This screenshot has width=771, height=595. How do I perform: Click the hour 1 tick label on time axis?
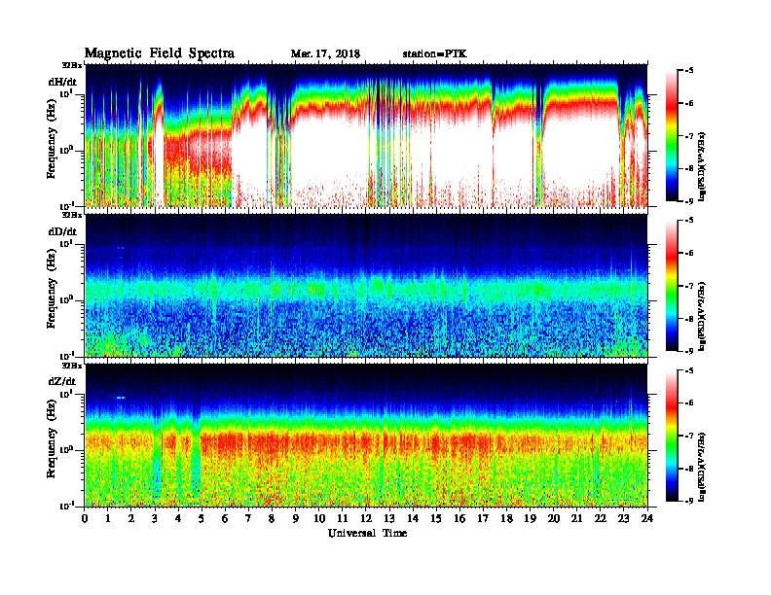[108, 518]
